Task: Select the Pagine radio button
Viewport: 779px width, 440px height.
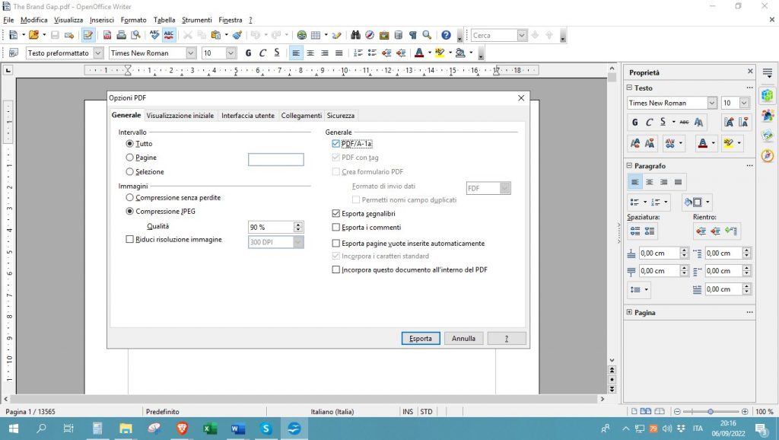Action: tap(129, 158)
